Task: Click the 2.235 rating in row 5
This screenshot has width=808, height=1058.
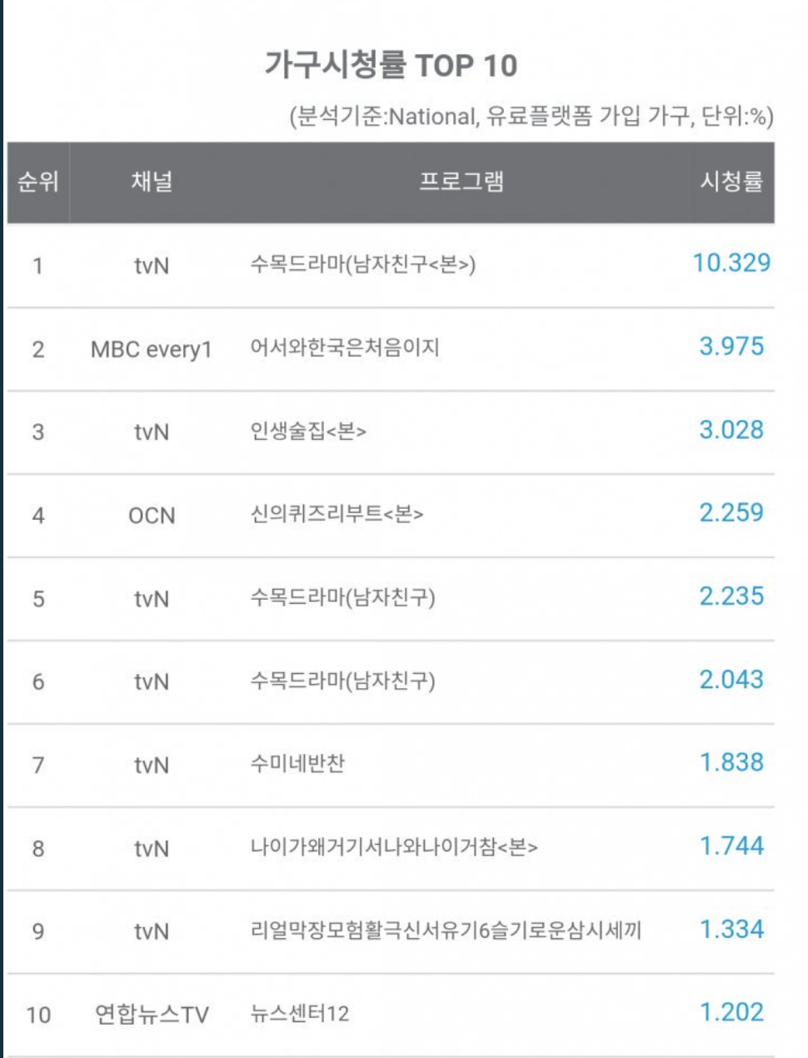Action: [731, 596]
